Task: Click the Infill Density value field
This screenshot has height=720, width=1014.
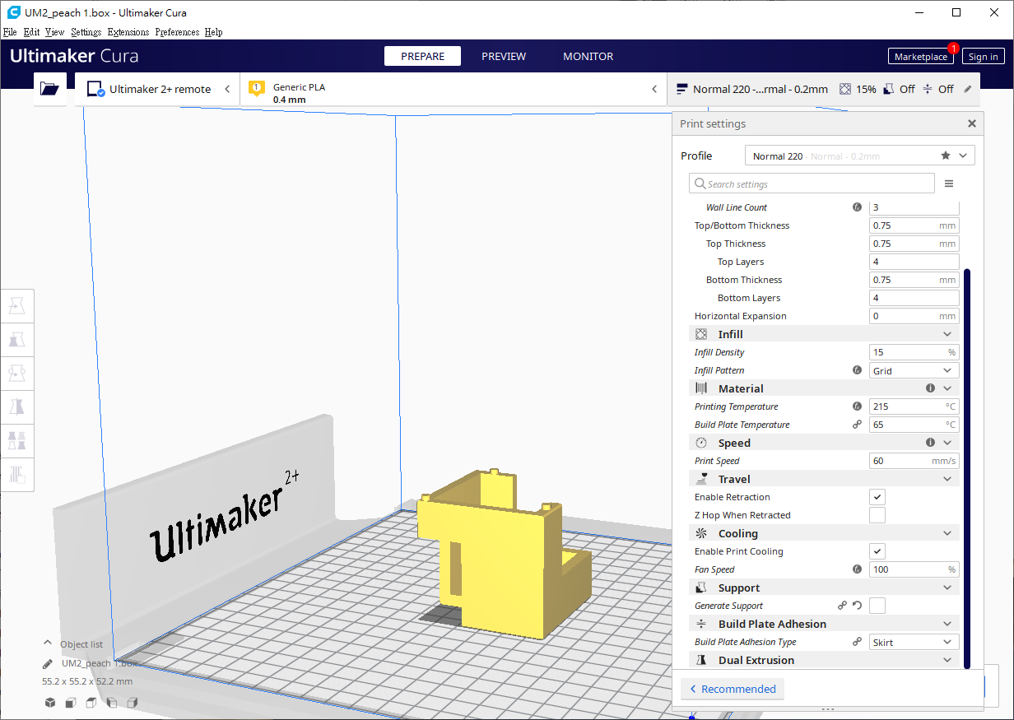Action: 914,352
